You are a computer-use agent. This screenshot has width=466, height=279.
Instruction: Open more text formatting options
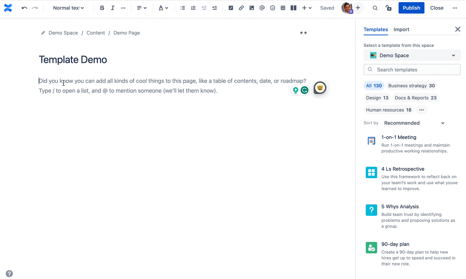[123, 8]
